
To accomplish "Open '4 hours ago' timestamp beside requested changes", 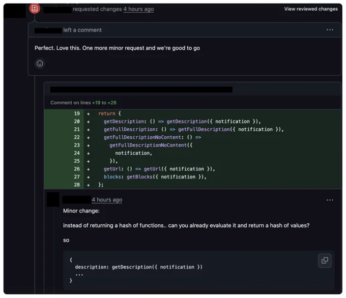I will coord(138,9).
